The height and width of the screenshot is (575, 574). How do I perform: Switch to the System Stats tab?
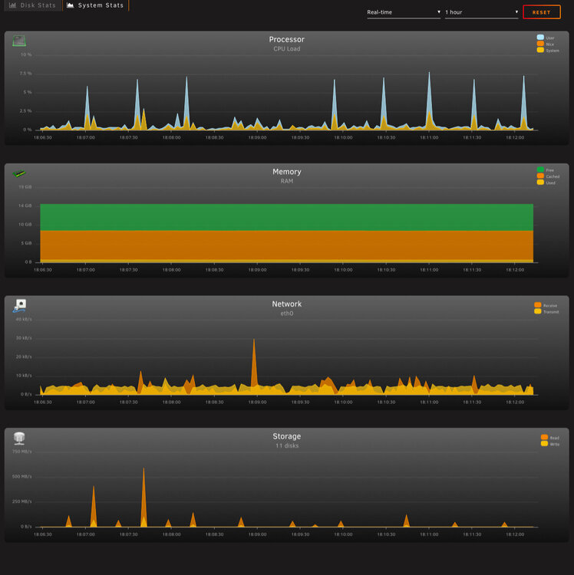(96, 5)
